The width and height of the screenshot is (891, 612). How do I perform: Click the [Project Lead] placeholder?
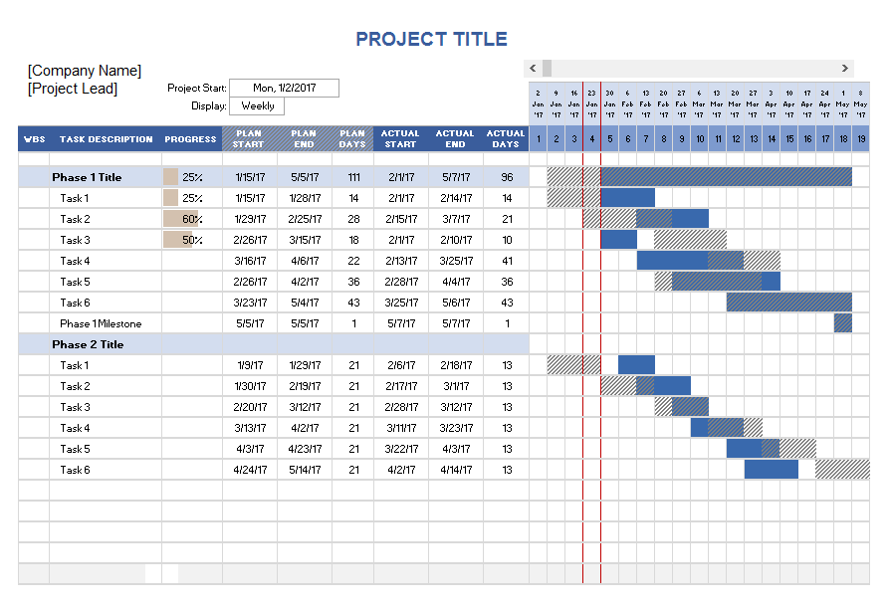tap(73, 89)
